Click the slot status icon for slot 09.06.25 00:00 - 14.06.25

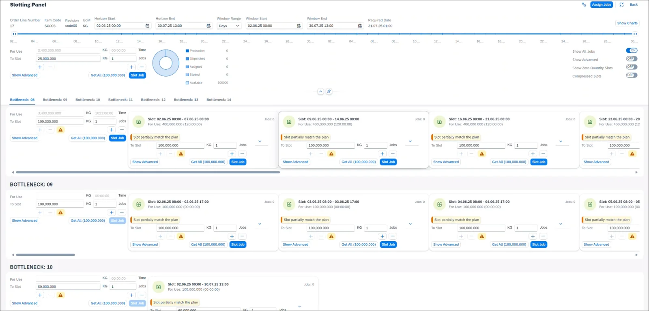click(289, 122)
